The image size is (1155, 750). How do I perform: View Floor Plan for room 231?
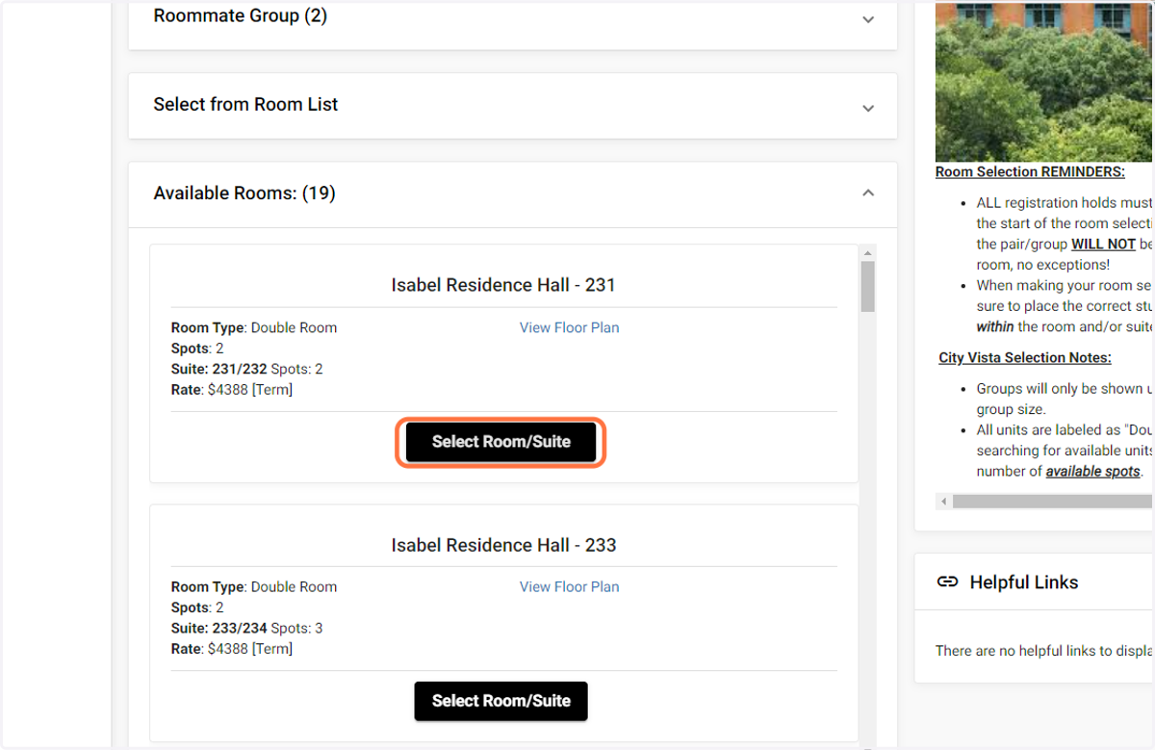pos(570,327)
